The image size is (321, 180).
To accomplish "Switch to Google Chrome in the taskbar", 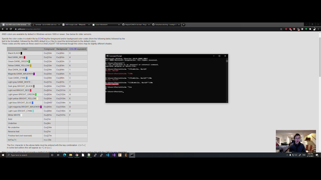I will pos(77,155).
